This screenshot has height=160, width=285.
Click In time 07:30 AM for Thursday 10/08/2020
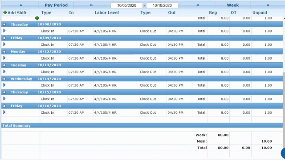76,31
